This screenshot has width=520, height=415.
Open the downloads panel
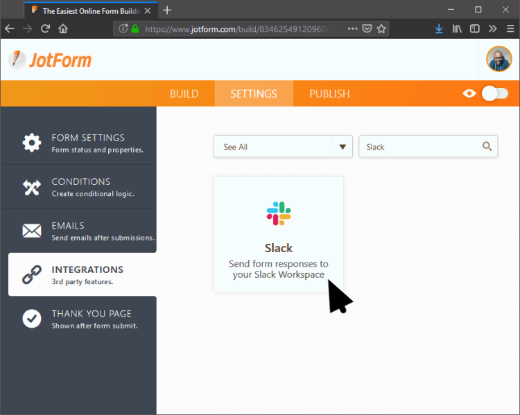click(x=439, y=29)
